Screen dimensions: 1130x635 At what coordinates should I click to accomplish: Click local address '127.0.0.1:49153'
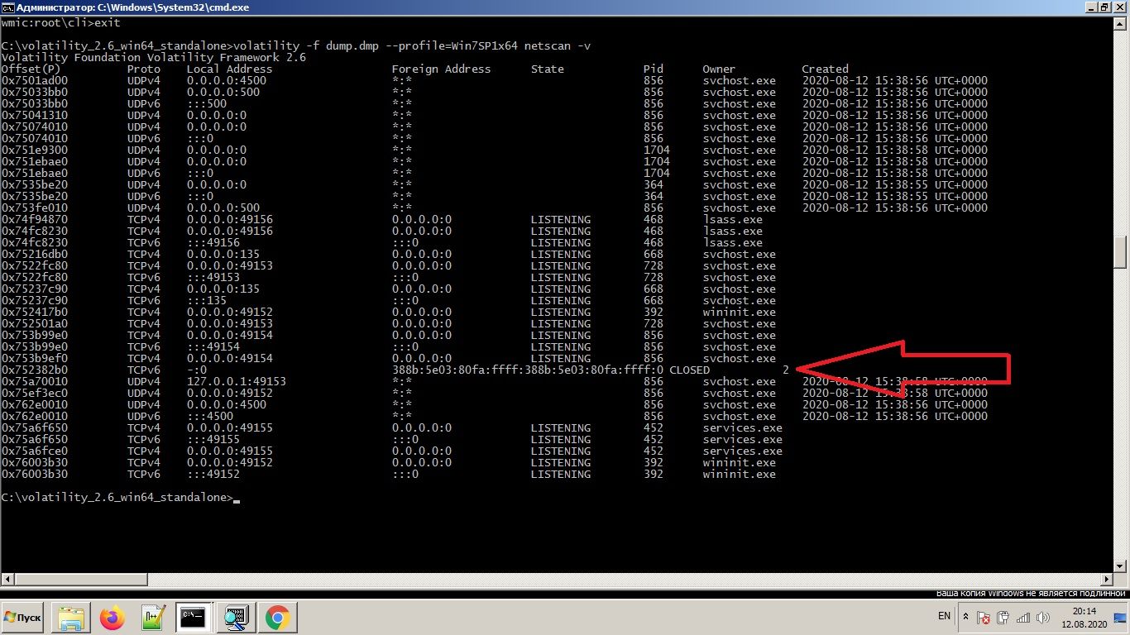237,381
